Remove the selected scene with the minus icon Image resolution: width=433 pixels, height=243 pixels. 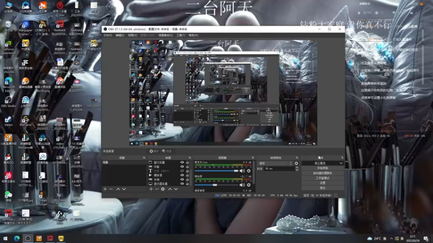click(111, 189)
